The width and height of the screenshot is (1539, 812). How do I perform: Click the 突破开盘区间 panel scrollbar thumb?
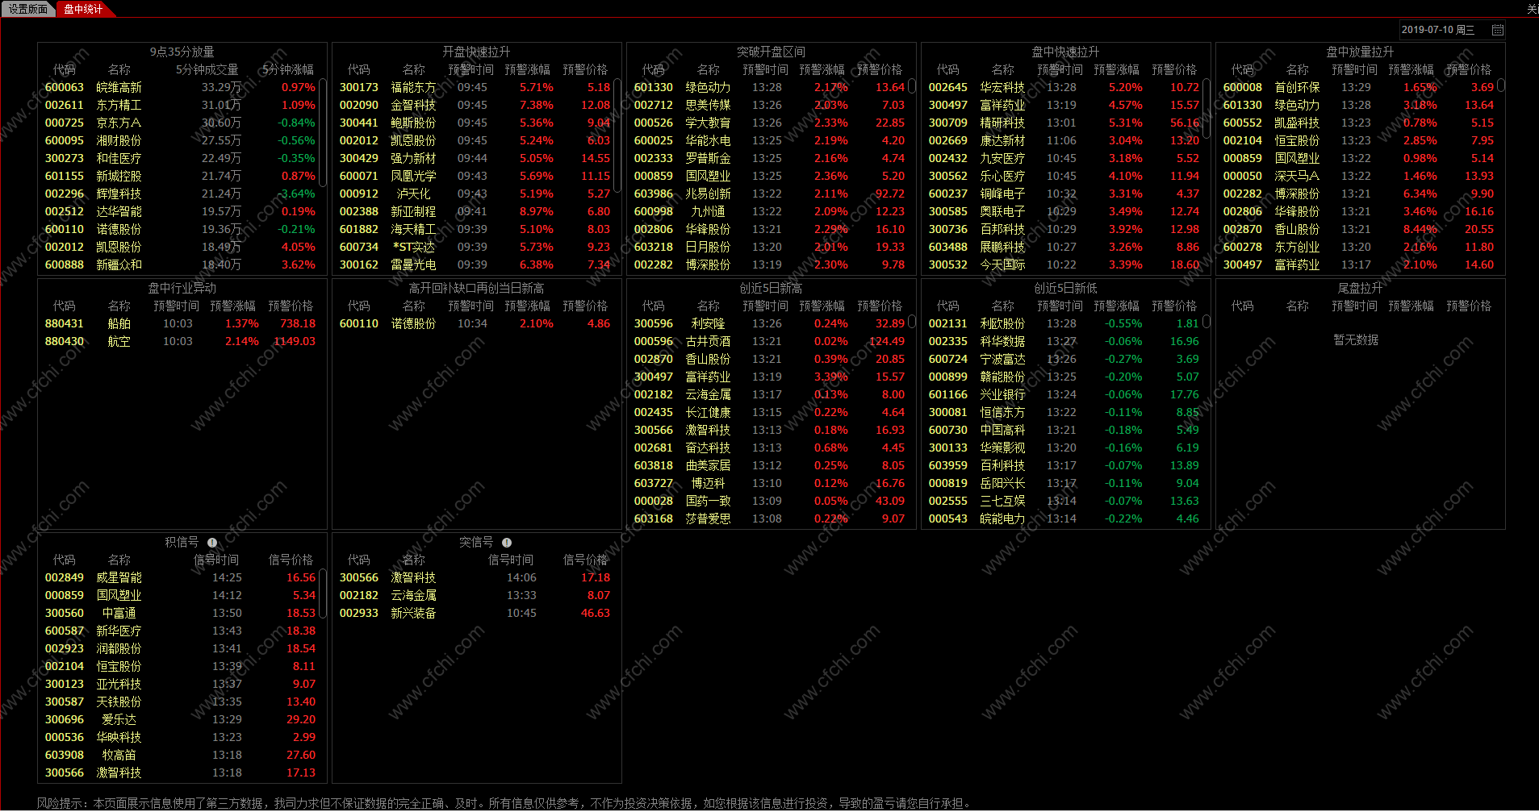[912, 85]
